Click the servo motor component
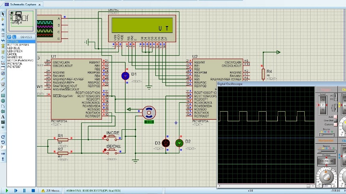346x194 pixels. 149,113
